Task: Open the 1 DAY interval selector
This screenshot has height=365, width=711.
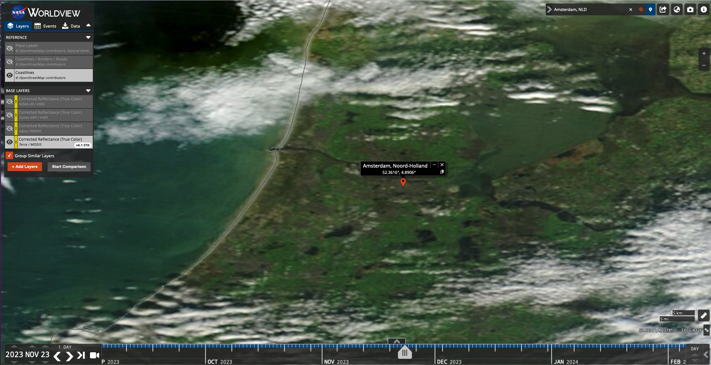Action: [x=65, y=347]
